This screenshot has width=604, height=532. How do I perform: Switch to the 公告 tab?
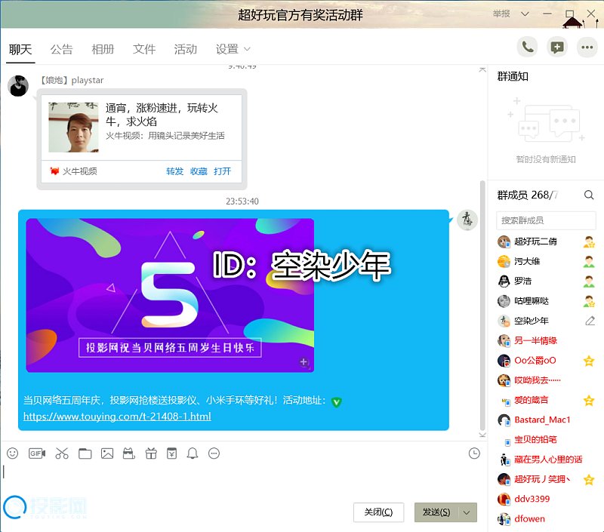[62, 50]
